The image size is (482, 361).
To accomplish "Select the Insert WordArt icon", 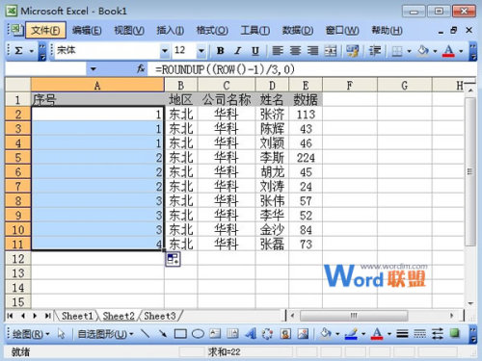I will 251,334.
